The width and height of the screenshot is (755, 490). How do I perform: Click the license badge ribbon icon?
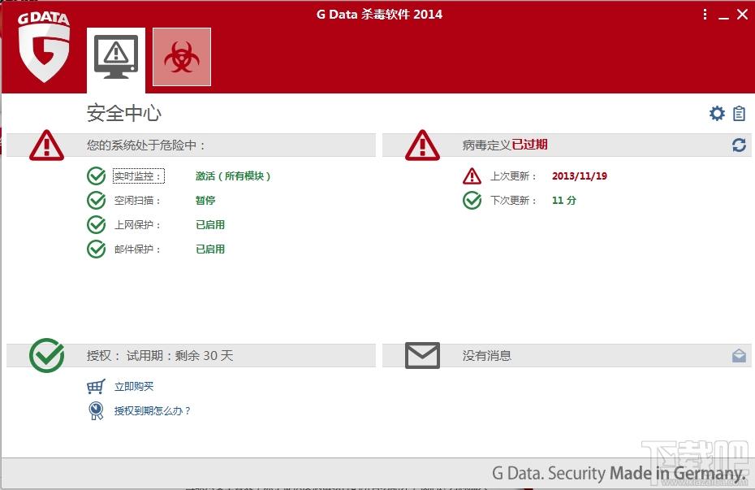coord(96,411)
